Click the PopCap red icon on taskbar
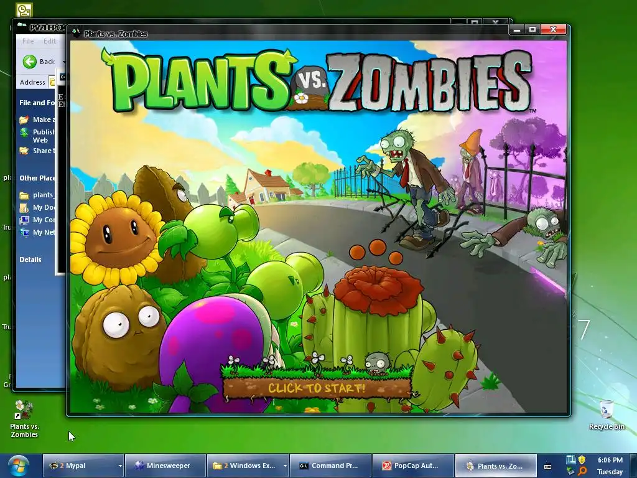The height and width of the screenshot is (478, 637). click(x=387, y=466)
